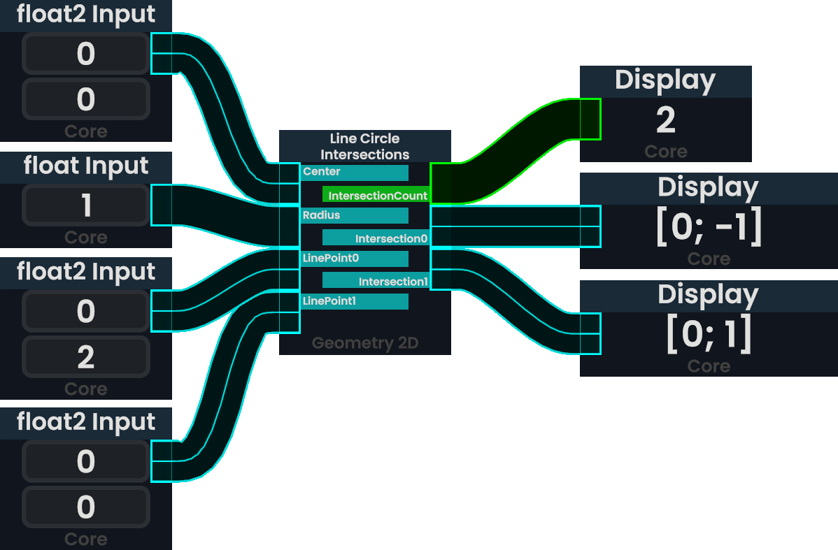Image resolution: width=838 pixels, height=550 pixels.
Task: Edit second value of float2 Input feeding LinePoint1
Action: (x=86, y=507)
